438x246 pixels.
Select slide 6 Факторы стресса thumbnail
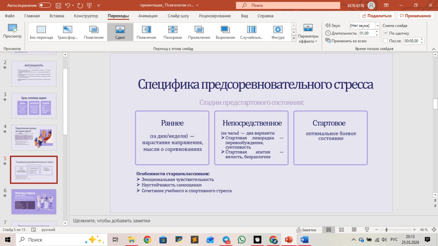click(x=34, y=202)
